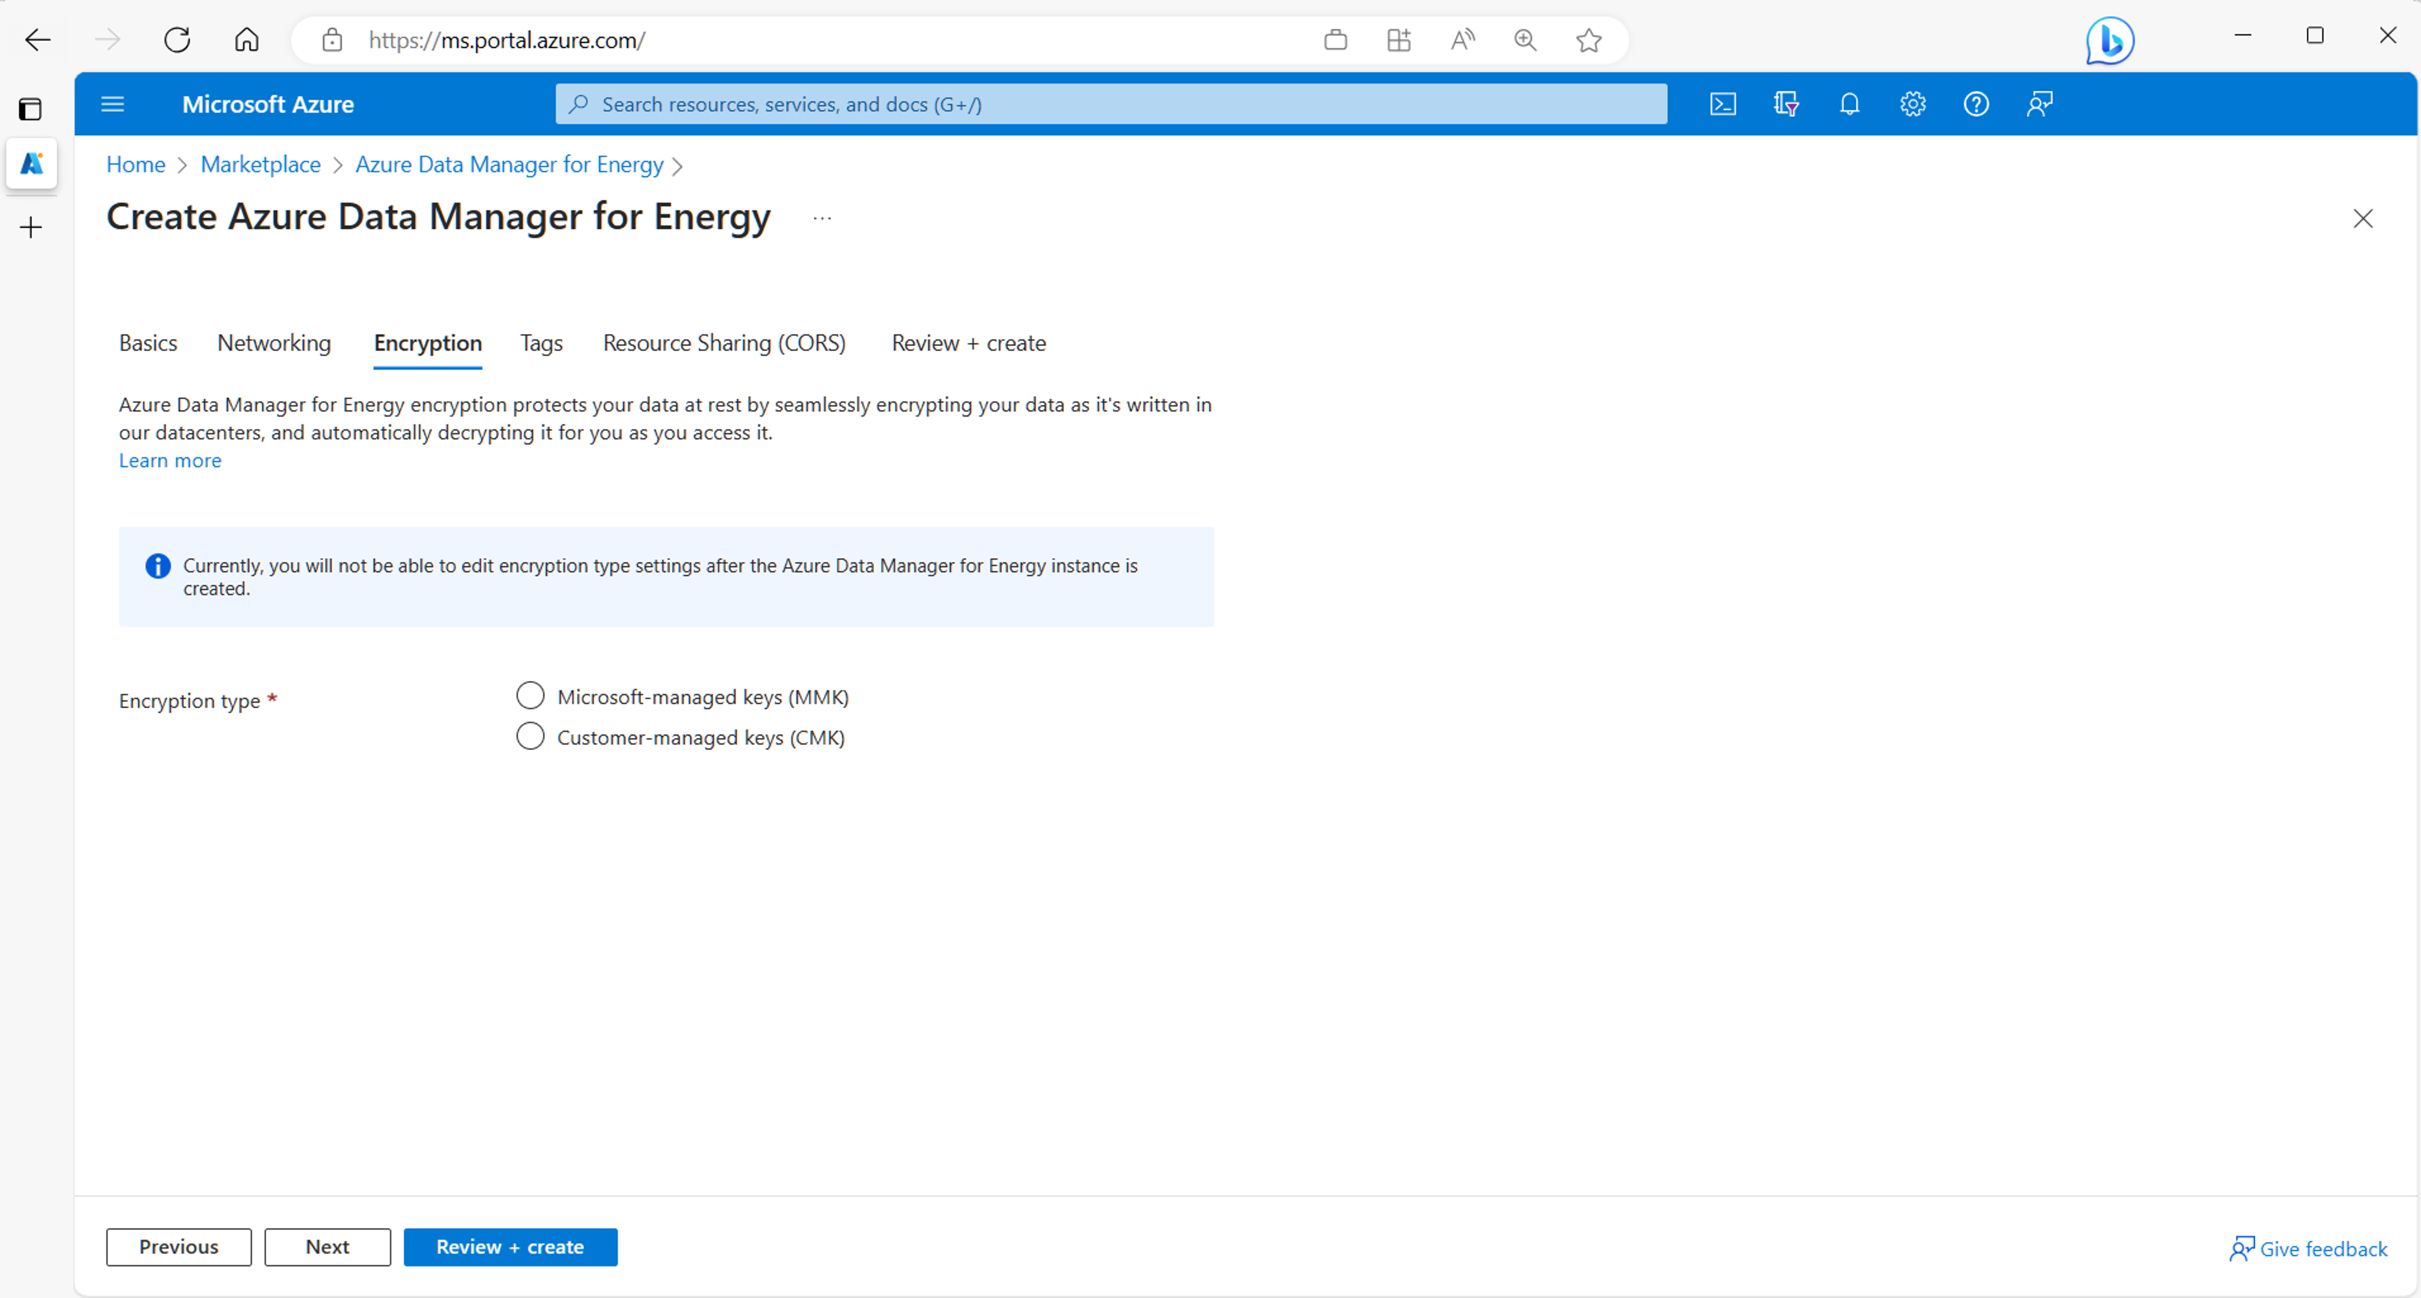The image size is (2421, 1298).
Task: Open Azure portal settings gear
Action: [x=1913, y=103]
